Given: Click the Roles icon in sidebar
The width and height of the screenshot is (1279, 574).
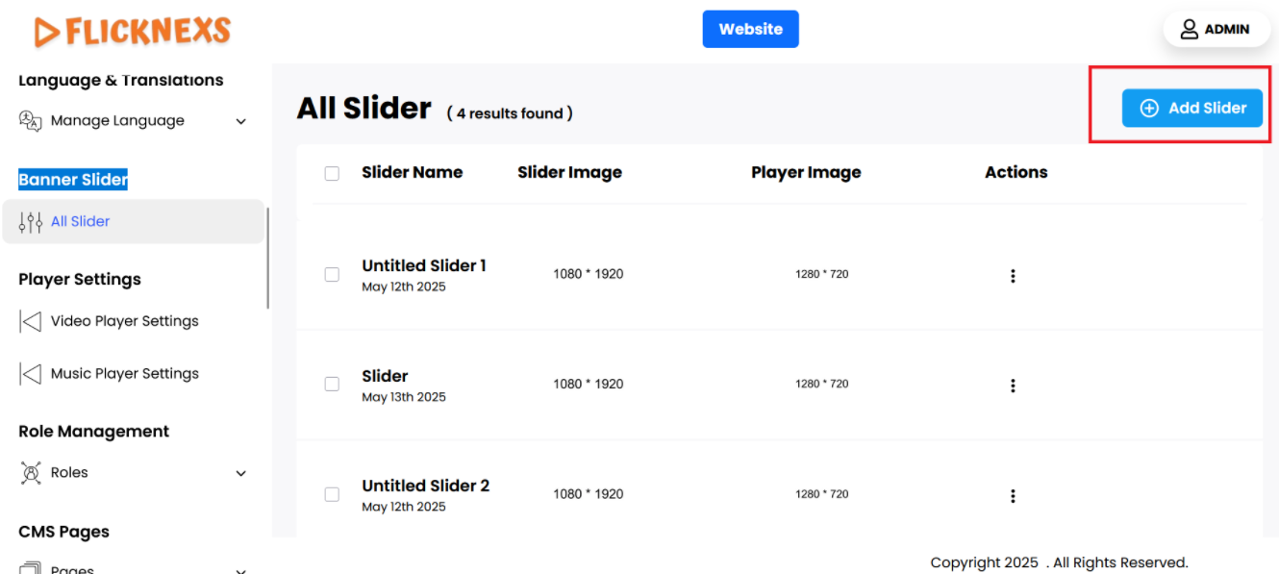Looking at the screenshot, I should 31,473.
